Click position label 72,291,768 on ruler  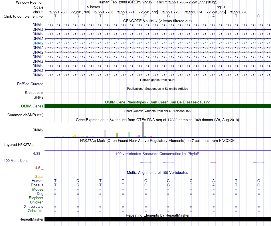point(57,12)
